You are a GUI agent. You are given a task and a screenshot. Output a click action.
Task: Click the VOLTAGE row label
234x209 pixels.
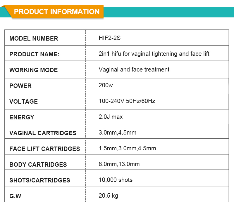(24, 102)
